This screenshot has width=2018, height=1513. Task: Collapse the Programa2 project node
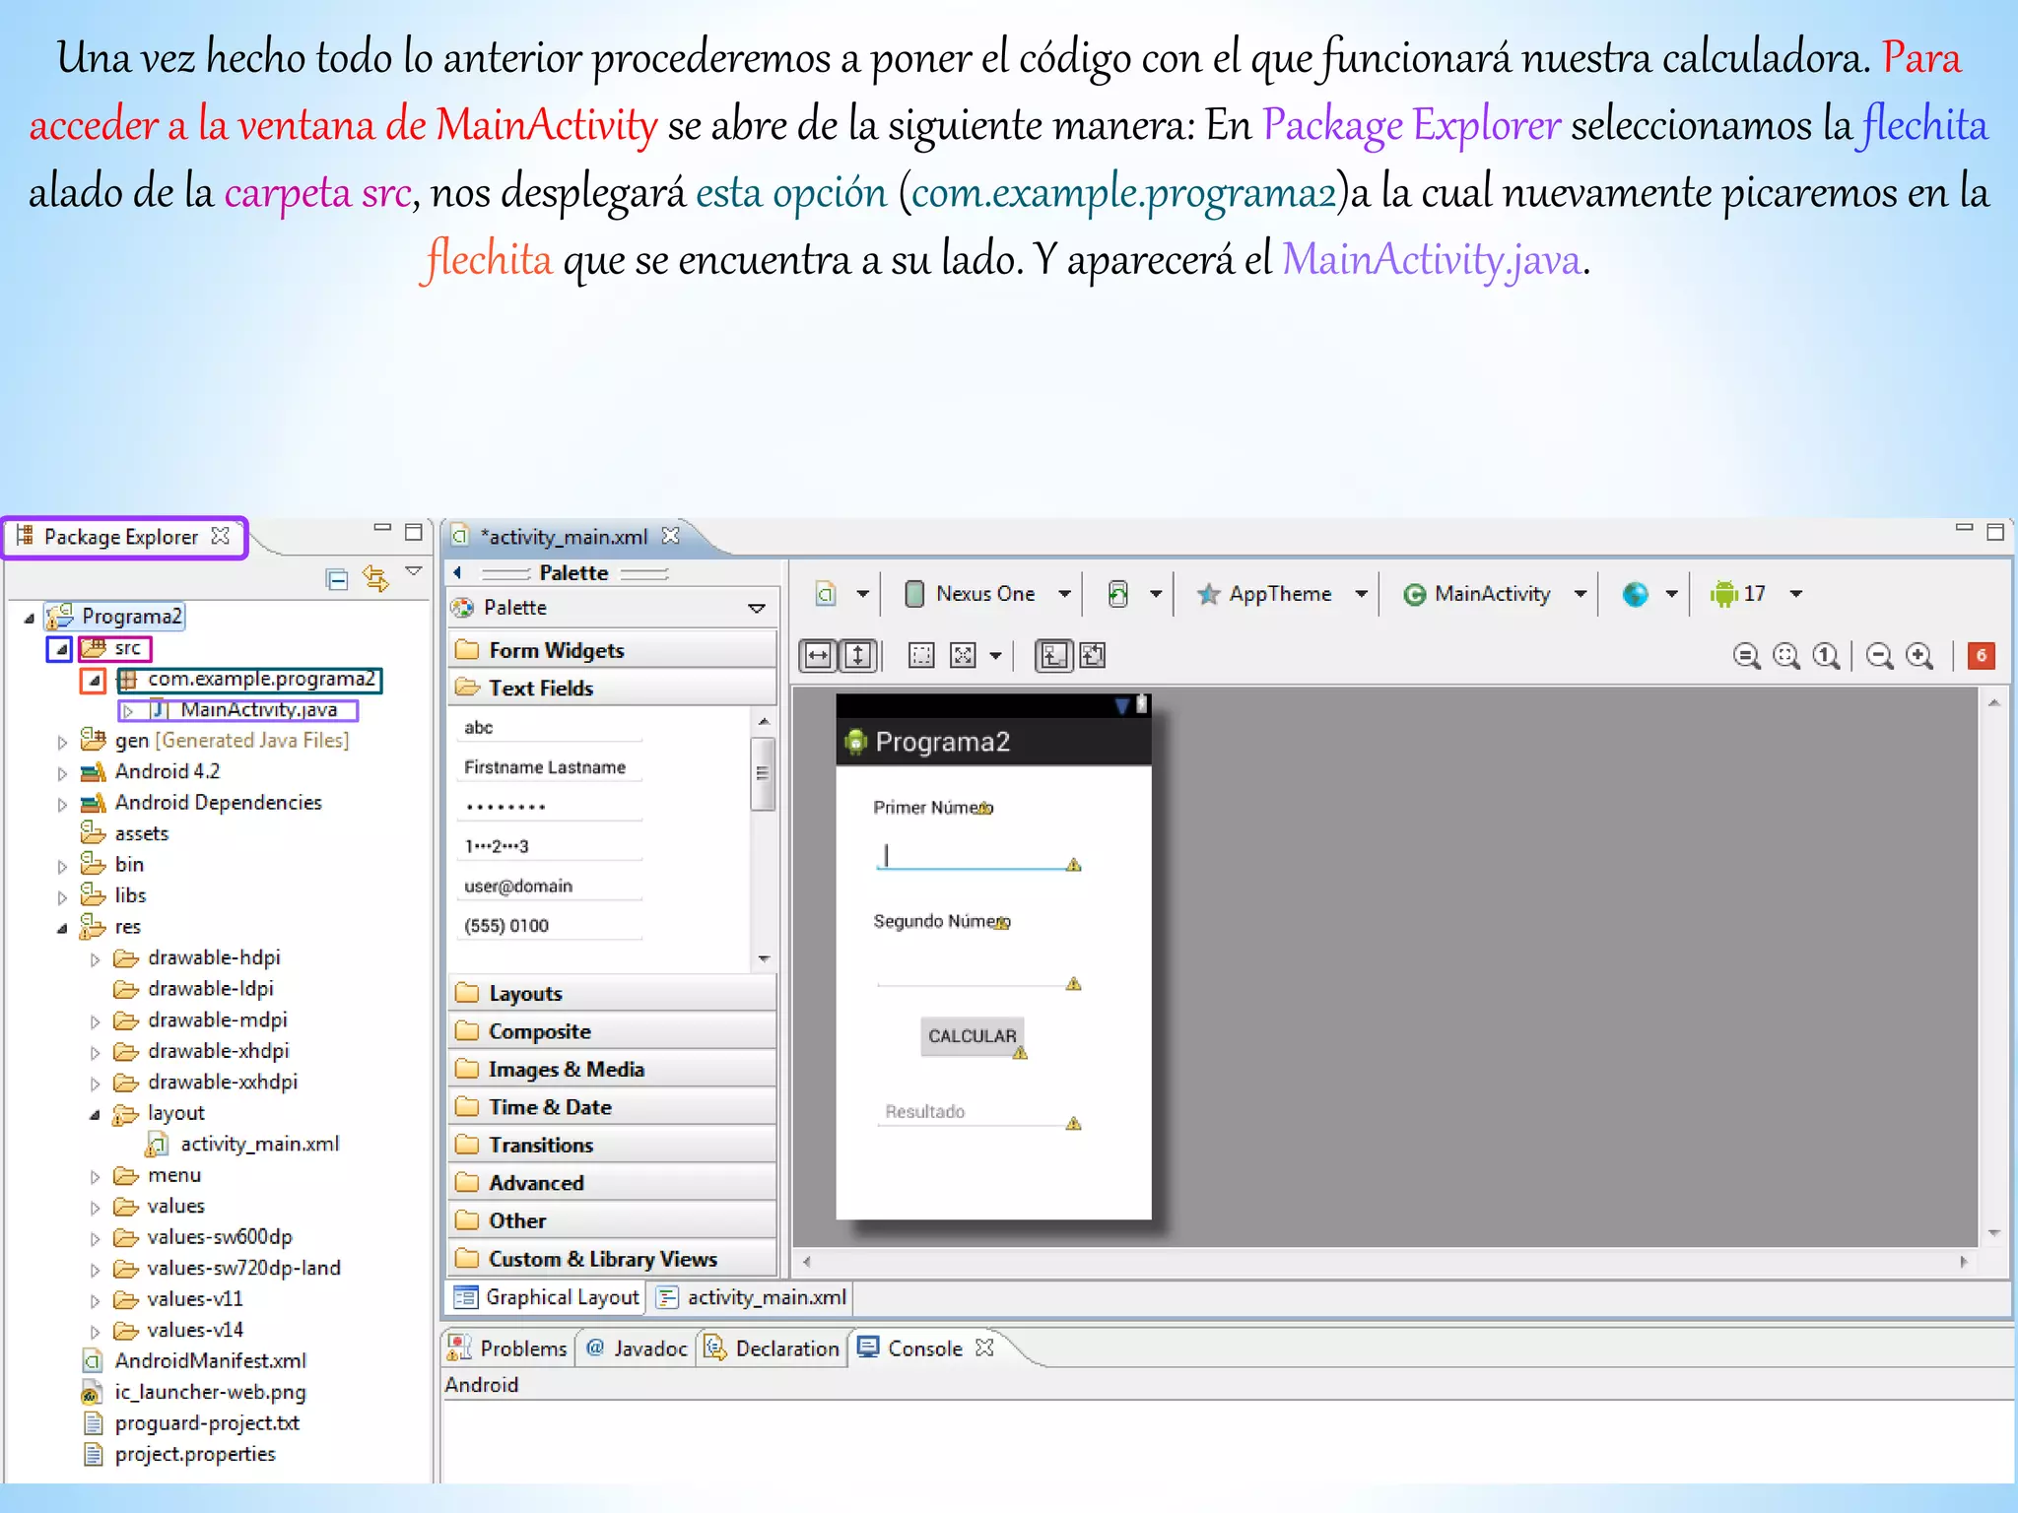(x=30, y=619)
